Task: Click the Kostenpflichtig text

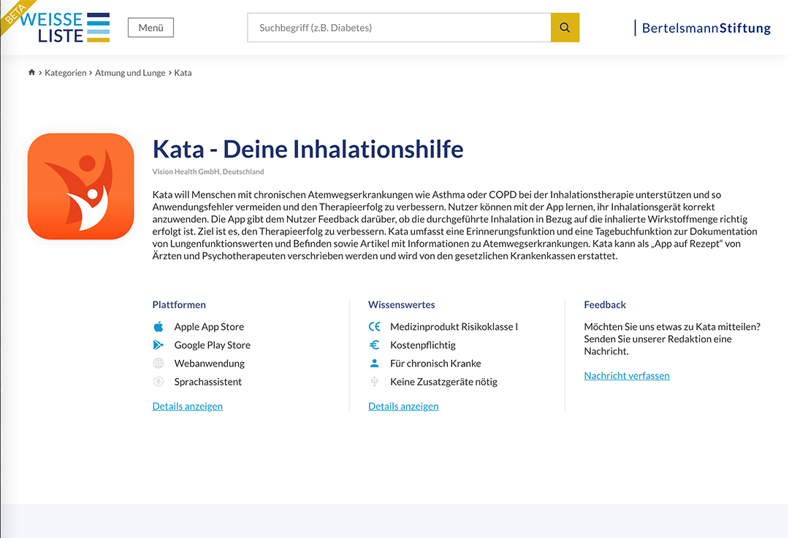Action: click(x=423, y=345)
